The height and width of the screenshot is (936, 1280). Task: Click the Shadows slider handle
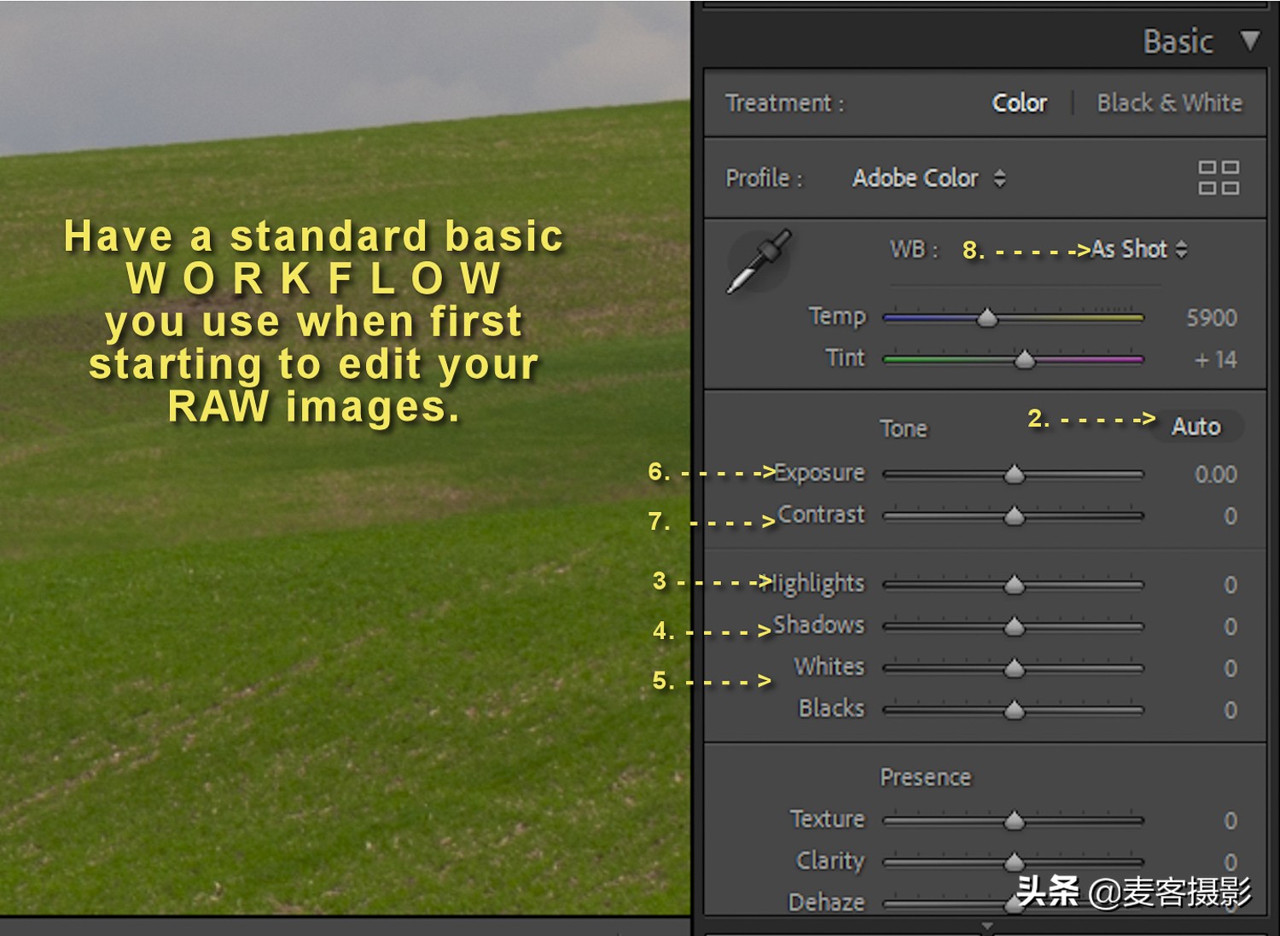coord(1014,625)
